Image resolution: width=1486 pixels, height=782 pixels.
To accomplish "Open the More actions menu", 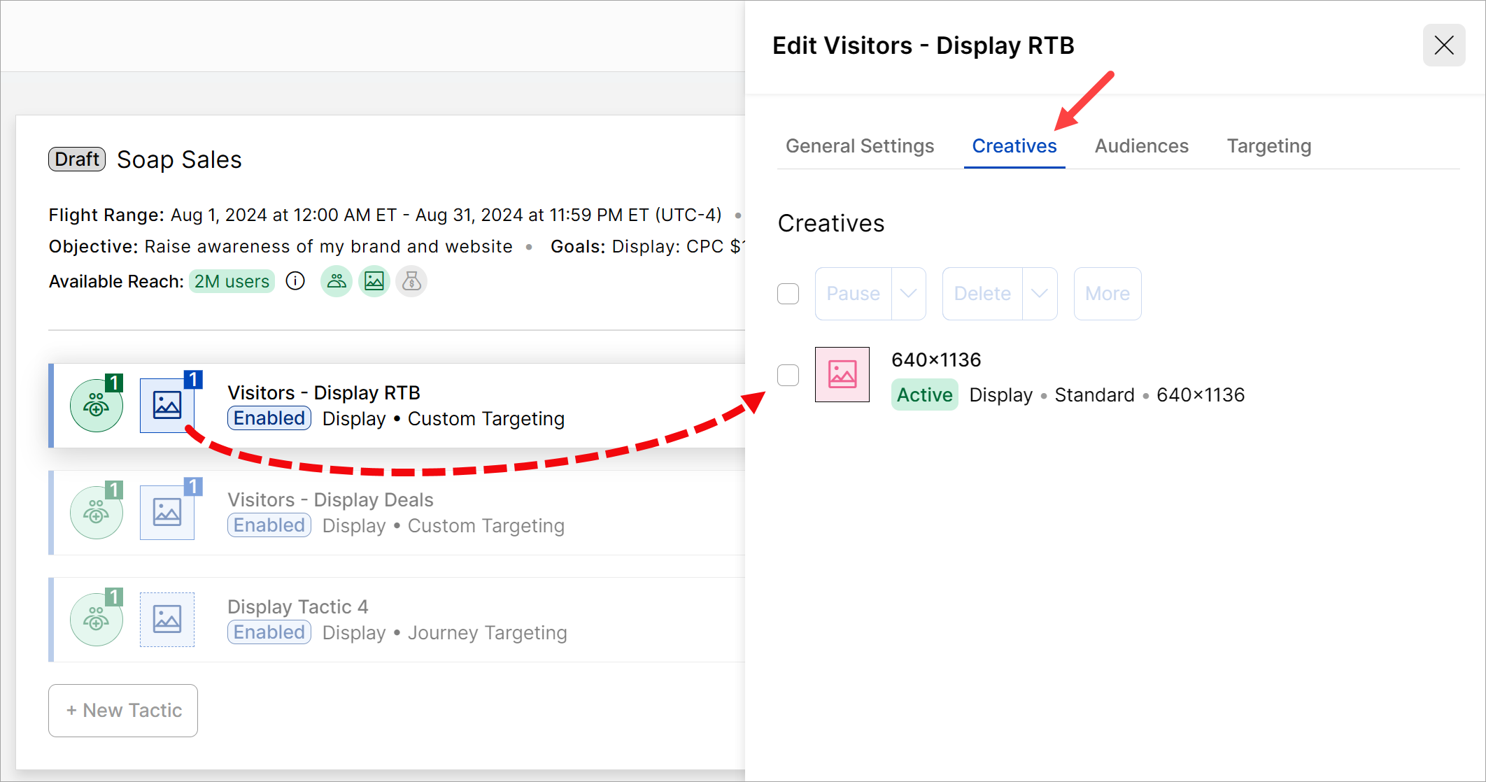I will [x=1107, y=294].
